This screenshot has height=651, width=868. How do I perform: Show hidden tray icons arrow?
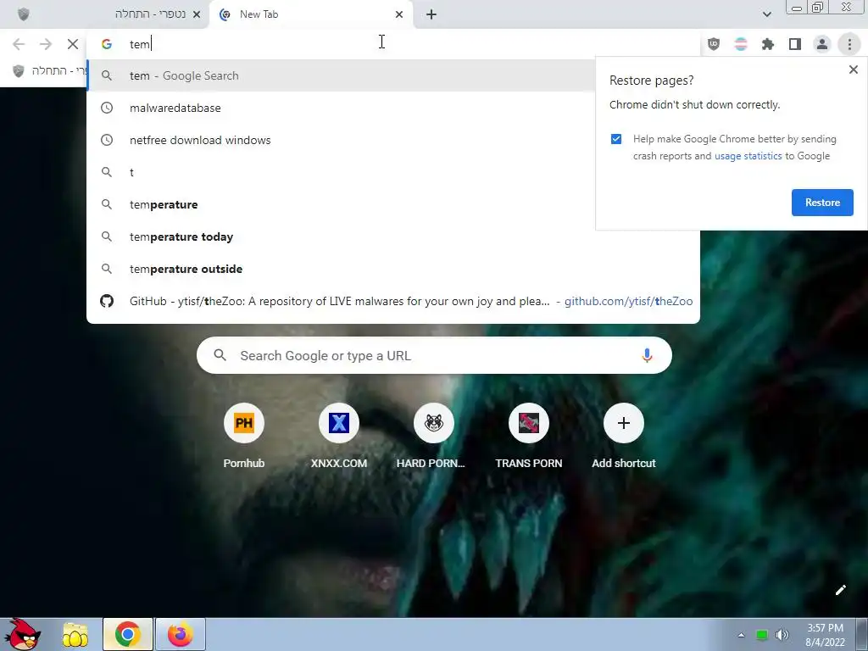pos(741,635)
